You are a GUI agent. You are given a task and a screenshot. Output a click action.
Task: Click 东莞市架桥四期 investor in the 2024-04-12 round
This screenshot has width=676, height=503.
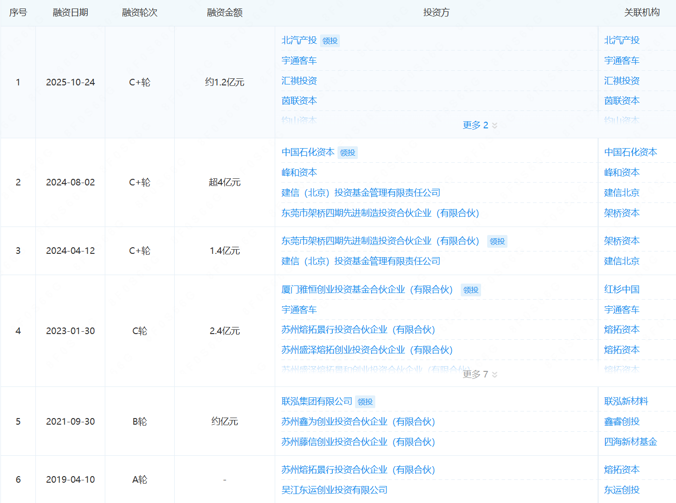pos(380,241)
